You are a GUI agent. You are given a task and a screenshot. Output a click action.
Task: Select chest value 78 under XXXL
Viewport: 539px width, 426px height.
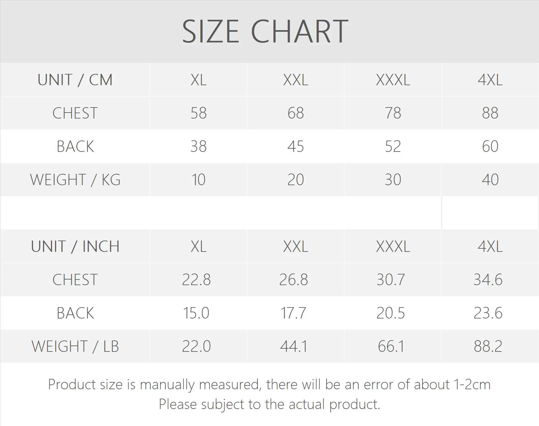click(393, 113)
